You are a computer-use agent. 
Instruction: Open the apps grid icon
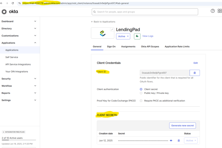(220, 11)
